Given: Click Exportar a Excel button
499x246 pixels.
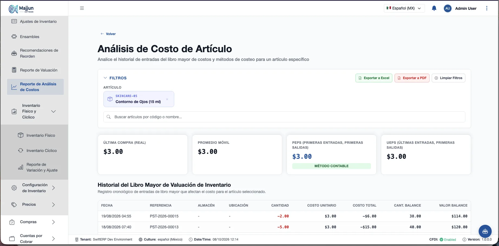Looking at the screenshot, I should 374,78.
